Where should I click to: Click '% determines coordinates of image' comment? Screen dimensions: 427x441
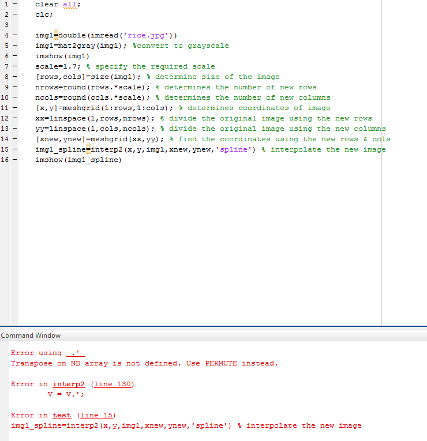(254, 108)
